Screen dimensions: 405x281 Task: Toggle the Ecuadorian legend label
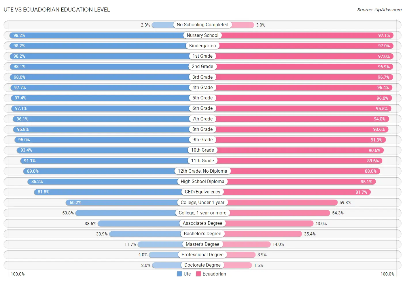click(x=214, y=274)
